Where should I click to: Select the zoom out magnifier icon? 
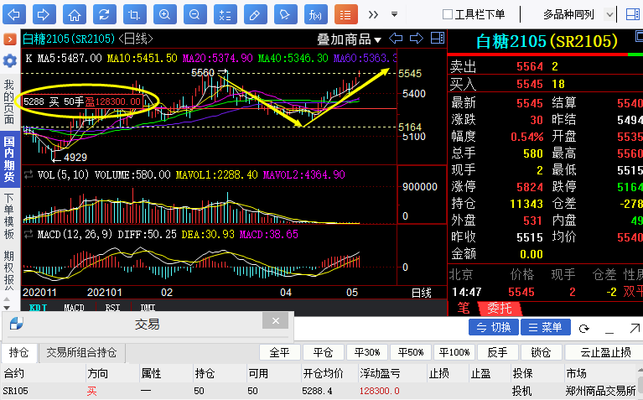point(195,15)
